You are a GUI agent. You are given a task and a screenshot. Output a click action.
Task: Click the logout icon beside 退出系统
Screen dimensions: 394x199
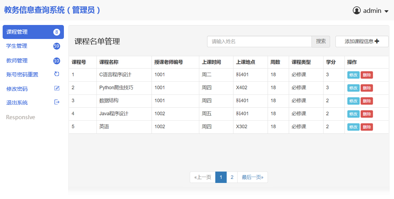click(57, 102)
